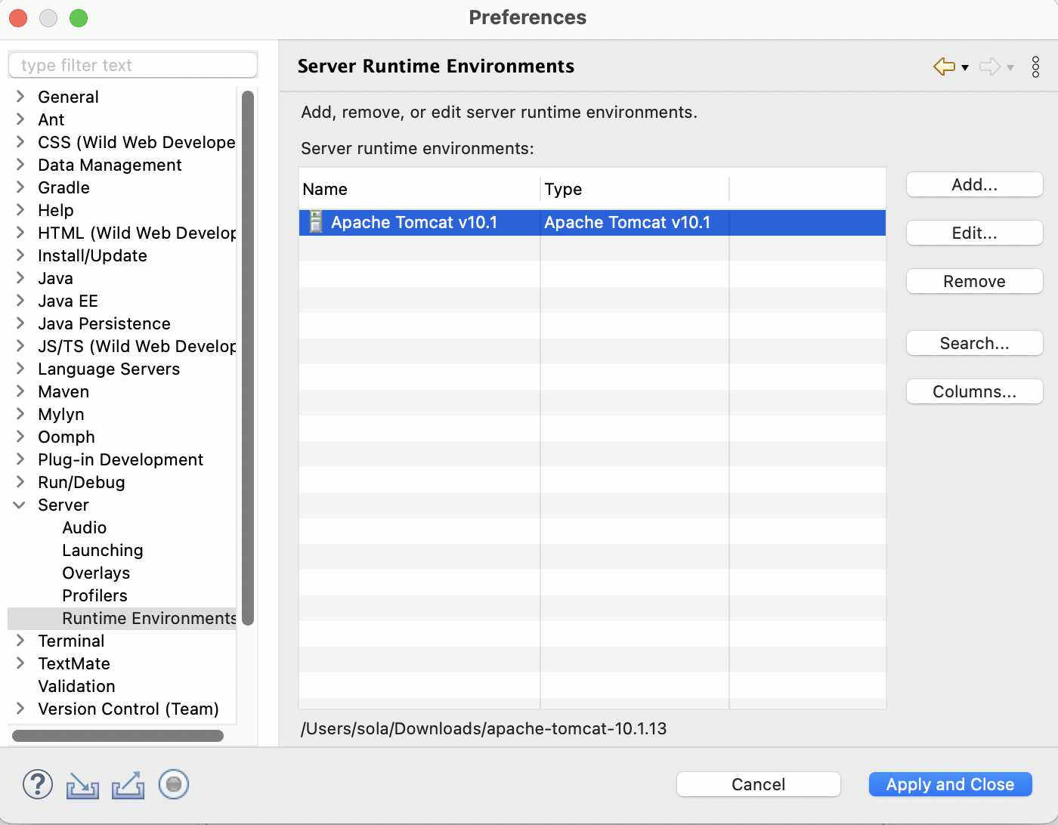Screen dimensions: 1058x825
Task: Open the forward history dropdown arrow
Action: [x=1010, y=67]
